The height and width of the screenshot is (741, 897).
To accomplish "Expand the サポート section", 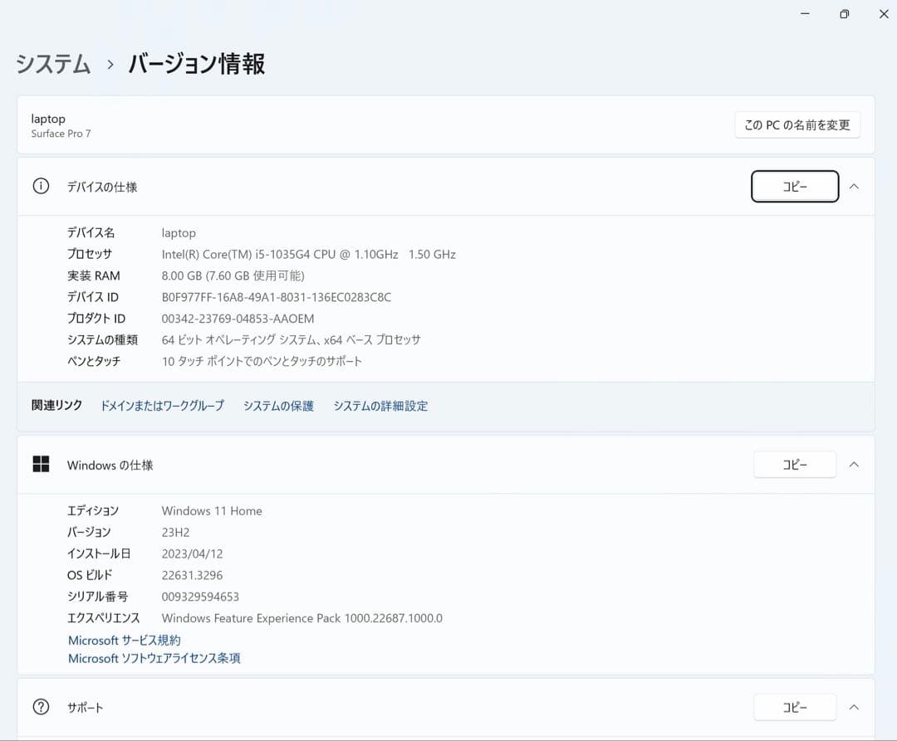I will pyautogui.click(x=855, y=707).
